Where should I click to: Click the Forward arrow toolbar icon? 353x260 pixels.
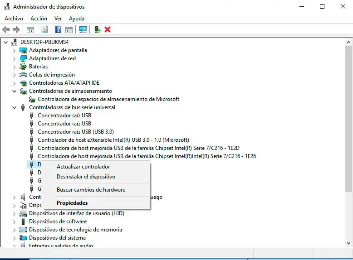16,29
